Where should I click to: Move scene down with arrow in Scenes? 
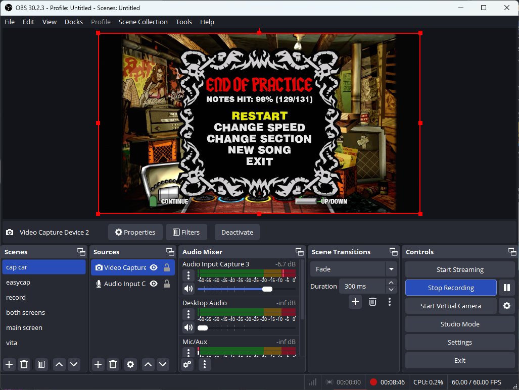[74, 364]
